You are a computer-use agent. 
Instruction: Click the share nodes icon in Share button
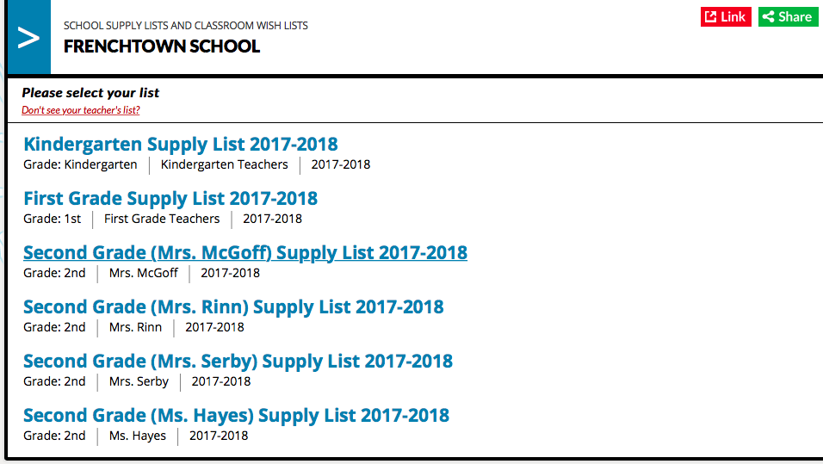click(769, 17)
